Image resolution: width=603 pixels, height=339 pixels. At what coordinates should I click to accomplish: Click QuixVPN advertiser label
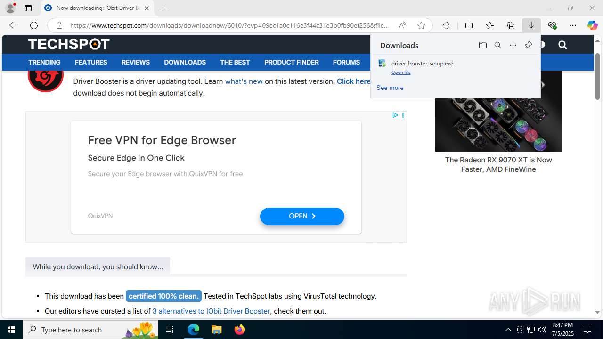point(100,216)
